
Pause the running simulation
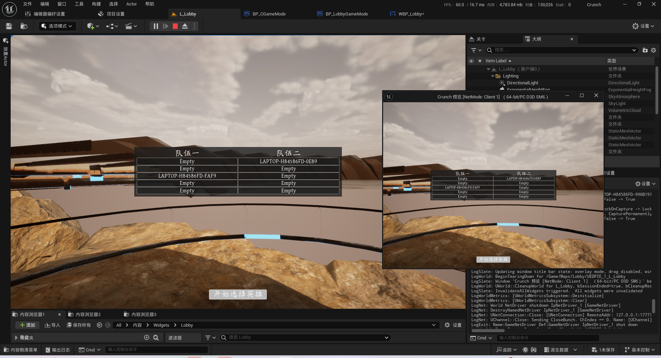pos(156,26)
